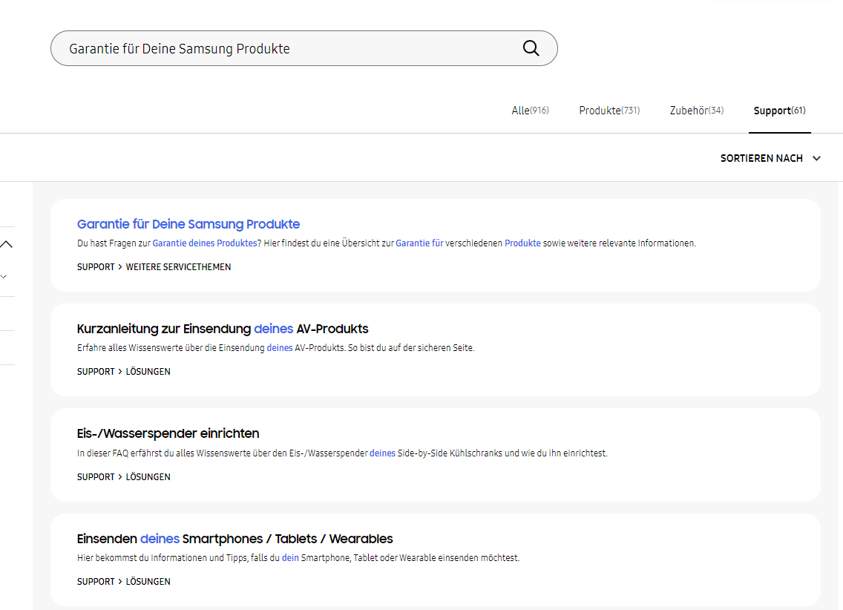Click Weitere Servicethemen breadcrumb link
This screenshot has width=843, height=610.
click(x=179, y=267)
